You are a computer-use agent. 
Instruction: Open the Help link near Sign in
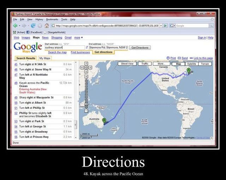tap(210, 37)
